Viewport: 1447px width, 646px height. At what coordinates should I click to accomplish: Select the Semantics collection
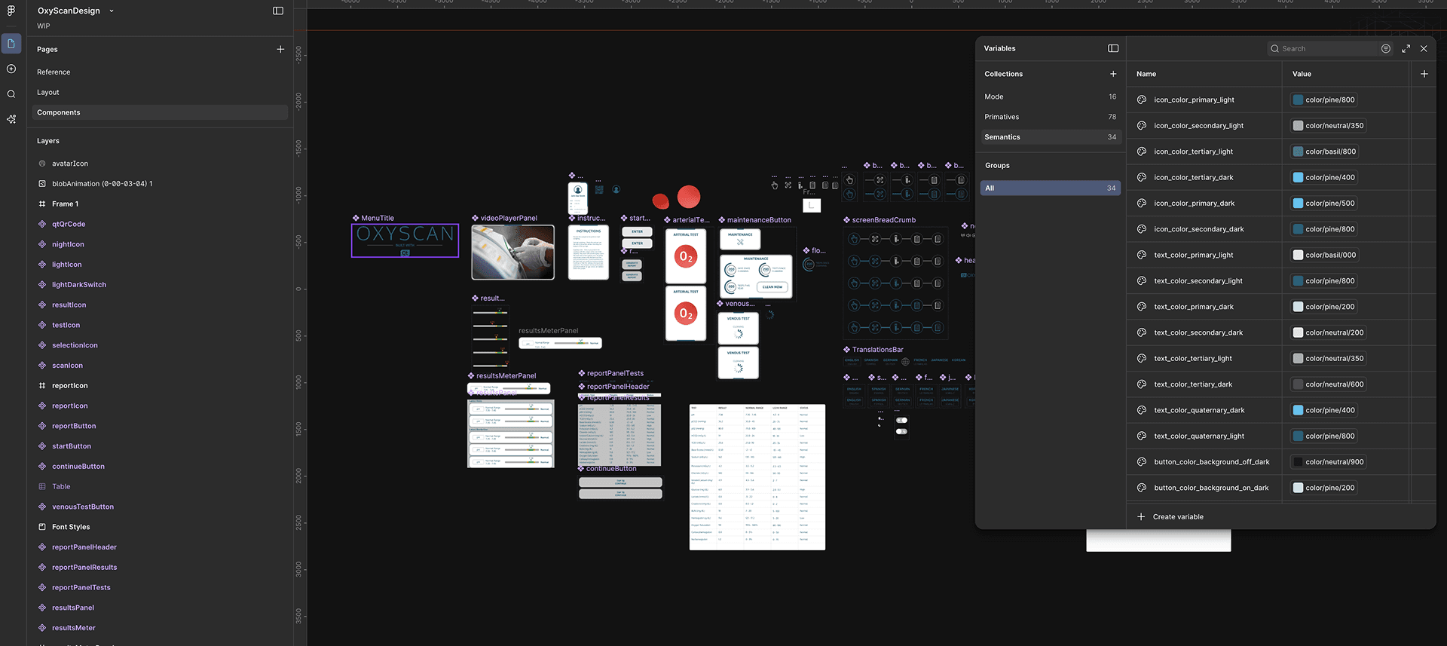click(x=1050, y=137)
